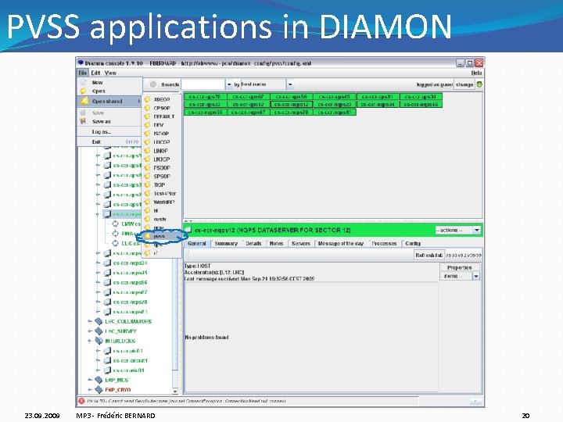Click the LHC_COLLIMATORS group diamond icon
Screen dimensions: 563x422
[x=99, y=321]
